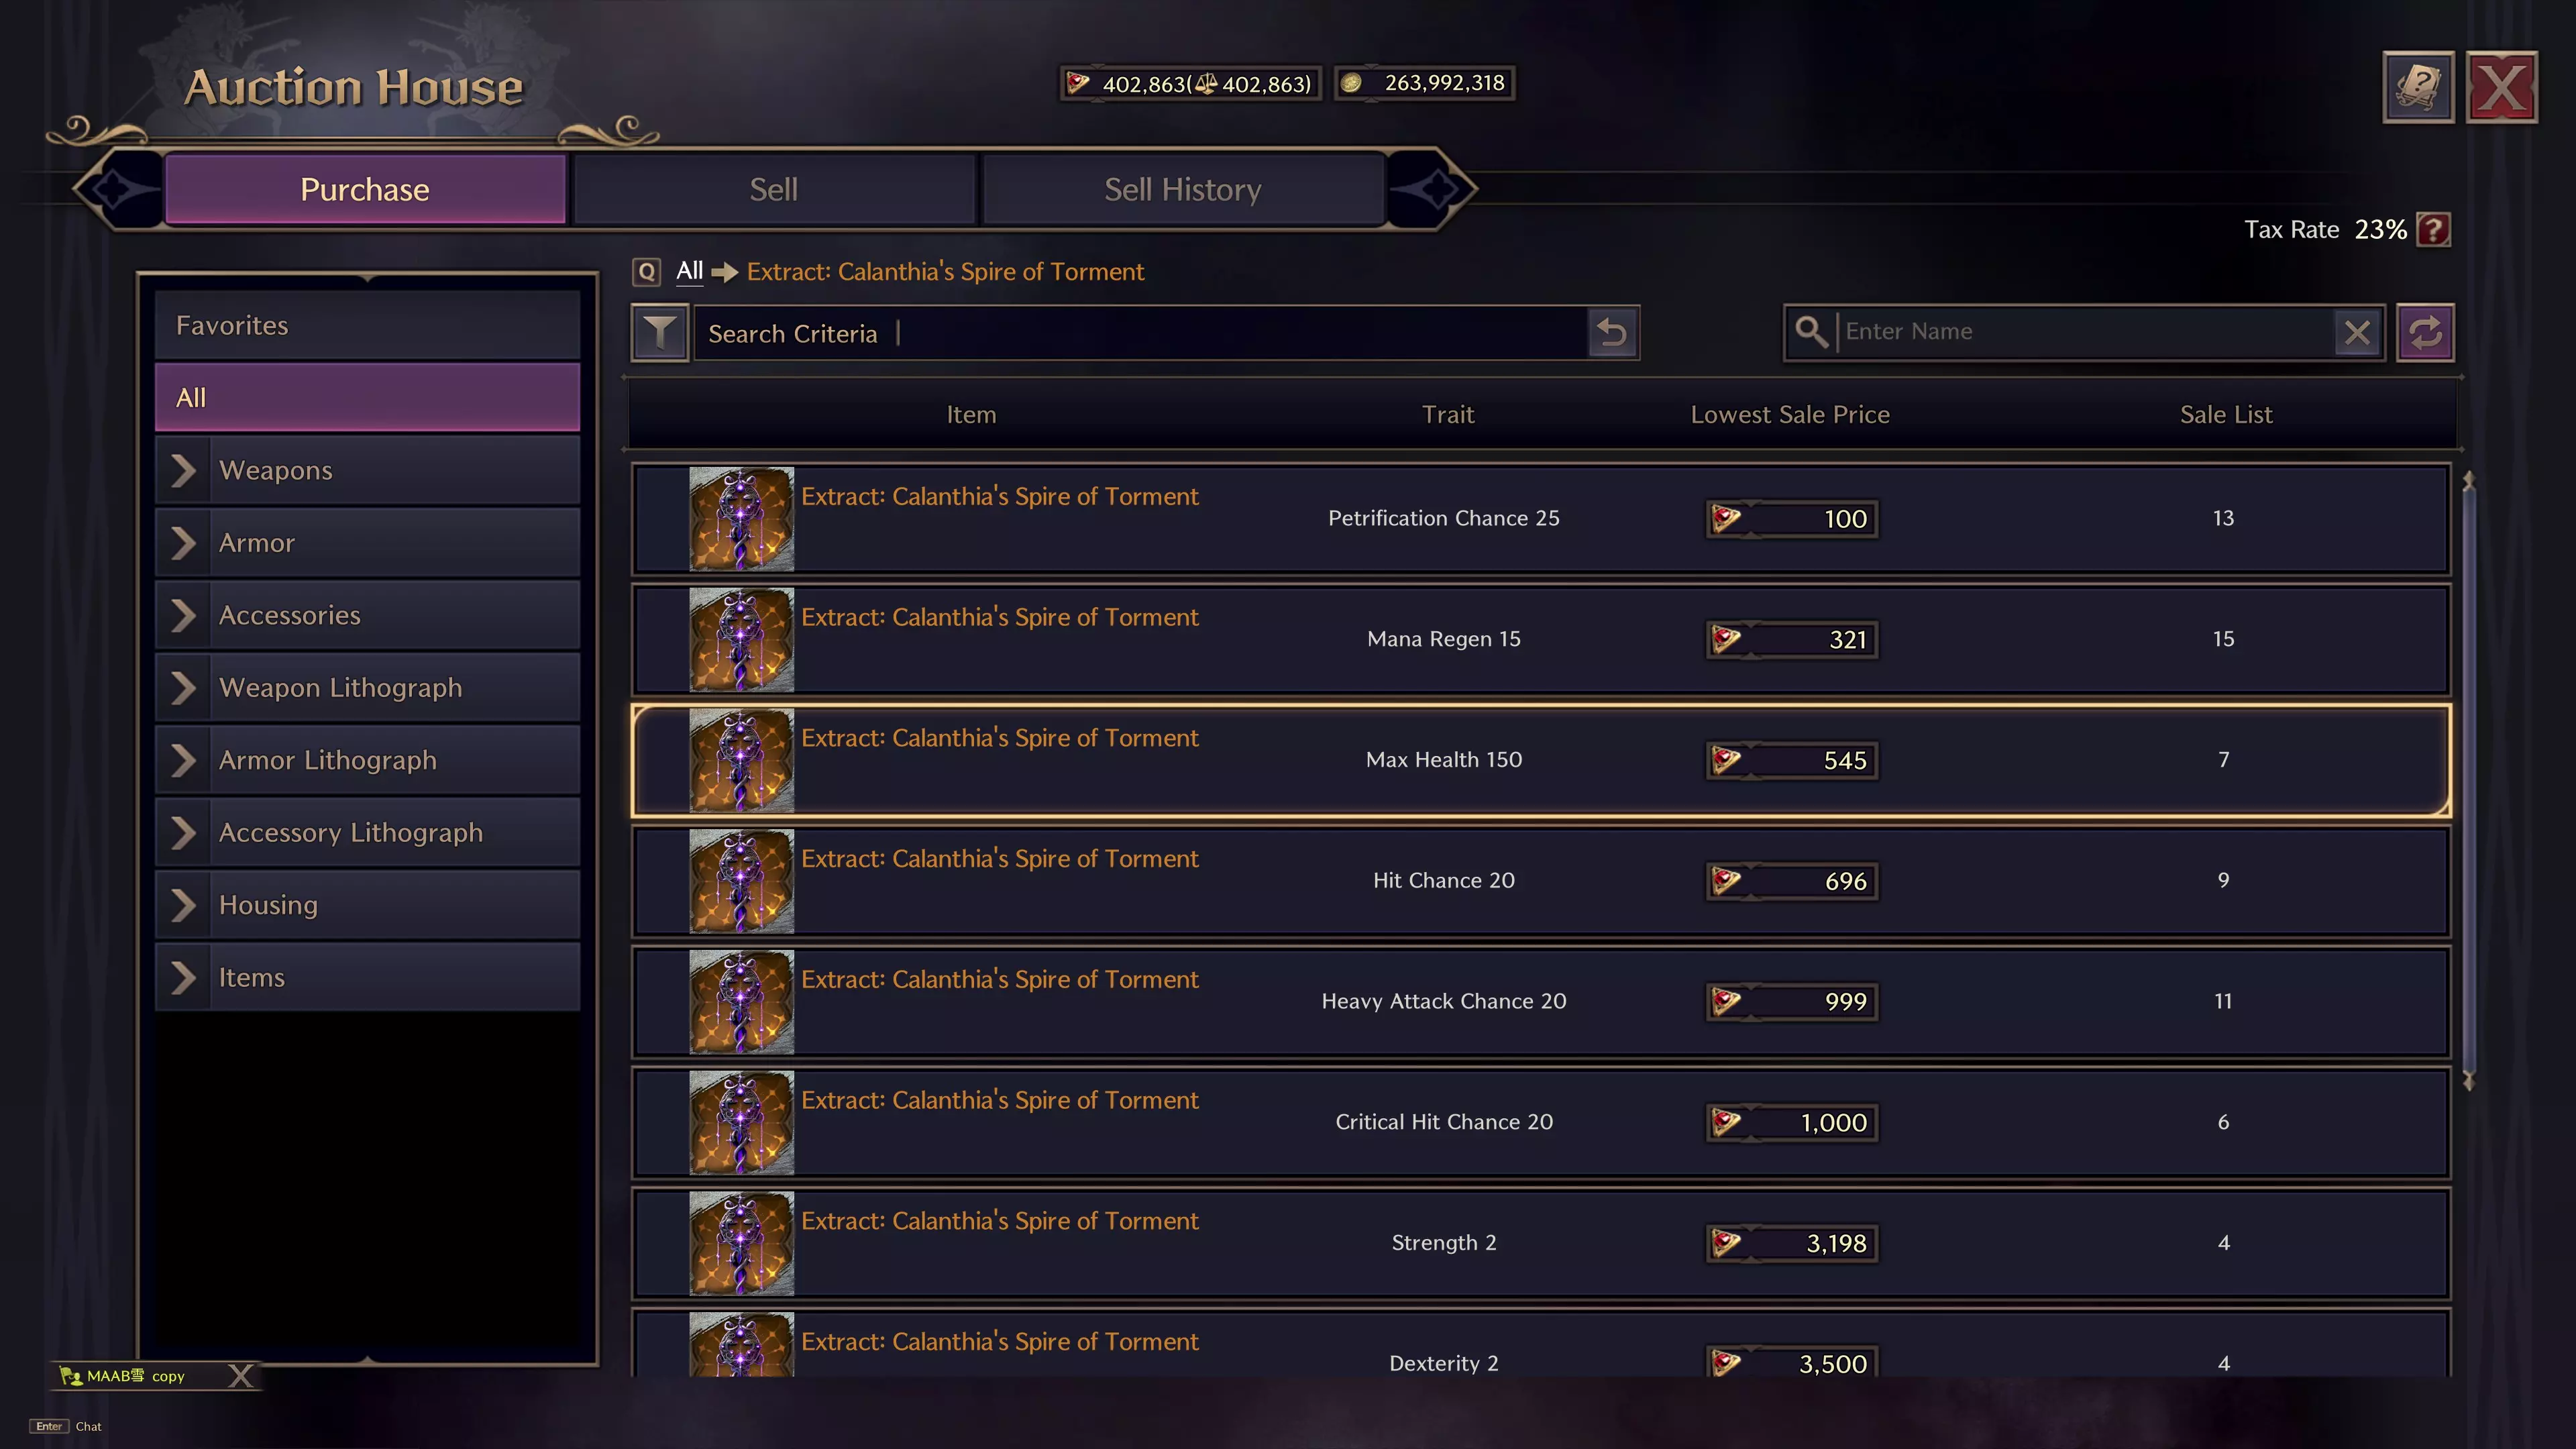Select the Mana Regen 15 listing thumbnail
Image resolution: width=2576 pixels, height=1449 pixels.
tap(741, 639)
